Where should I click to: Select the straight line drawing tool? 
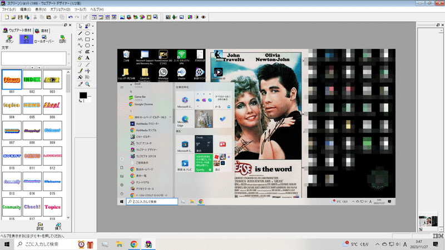80,33
